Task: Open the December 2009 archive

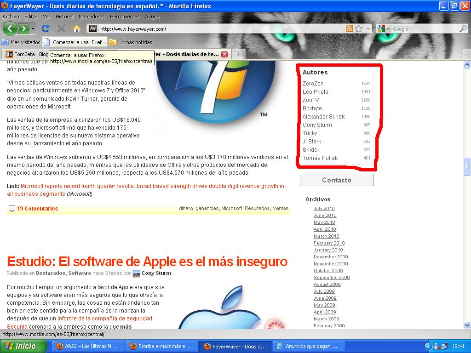Action: tap(331, 257)
